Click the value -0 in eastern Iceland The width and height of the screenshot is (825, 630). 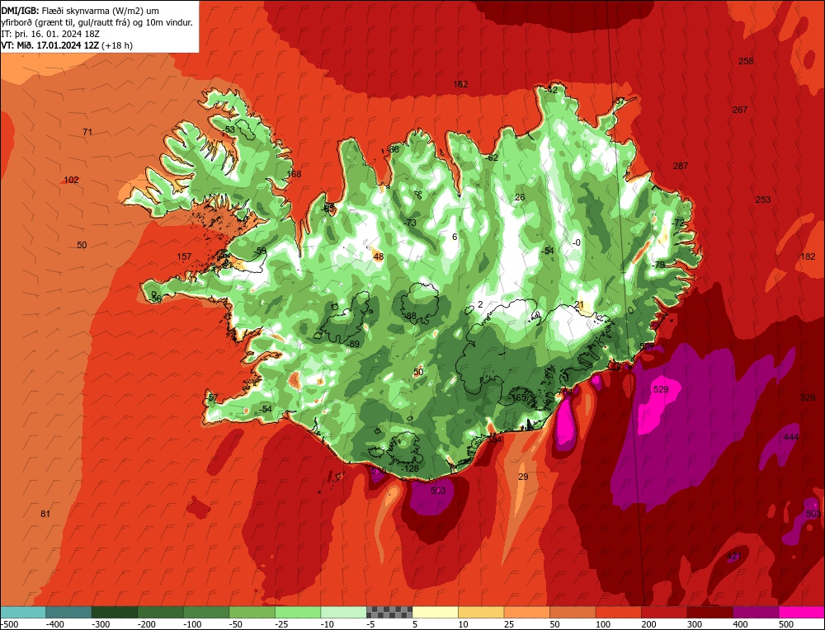(x=576, y=242)
